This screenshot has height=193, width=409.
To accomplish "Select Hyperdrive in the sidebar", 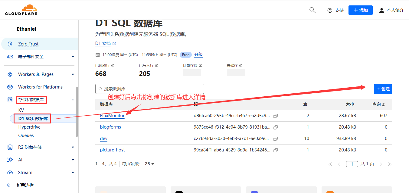I will click(29, 127).
